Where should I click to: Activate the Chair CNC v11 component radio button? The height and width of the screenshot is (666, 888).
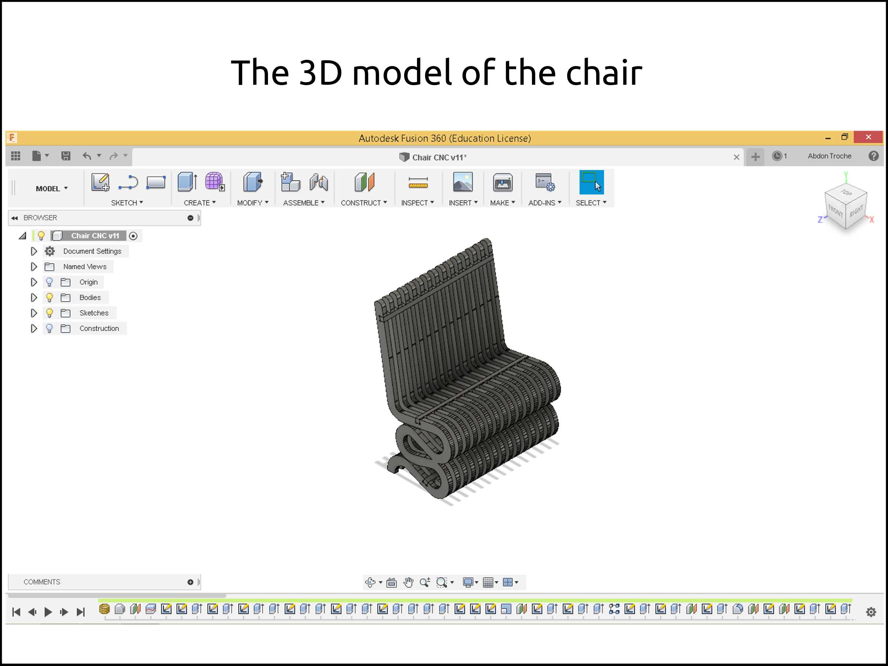(133, 236)
